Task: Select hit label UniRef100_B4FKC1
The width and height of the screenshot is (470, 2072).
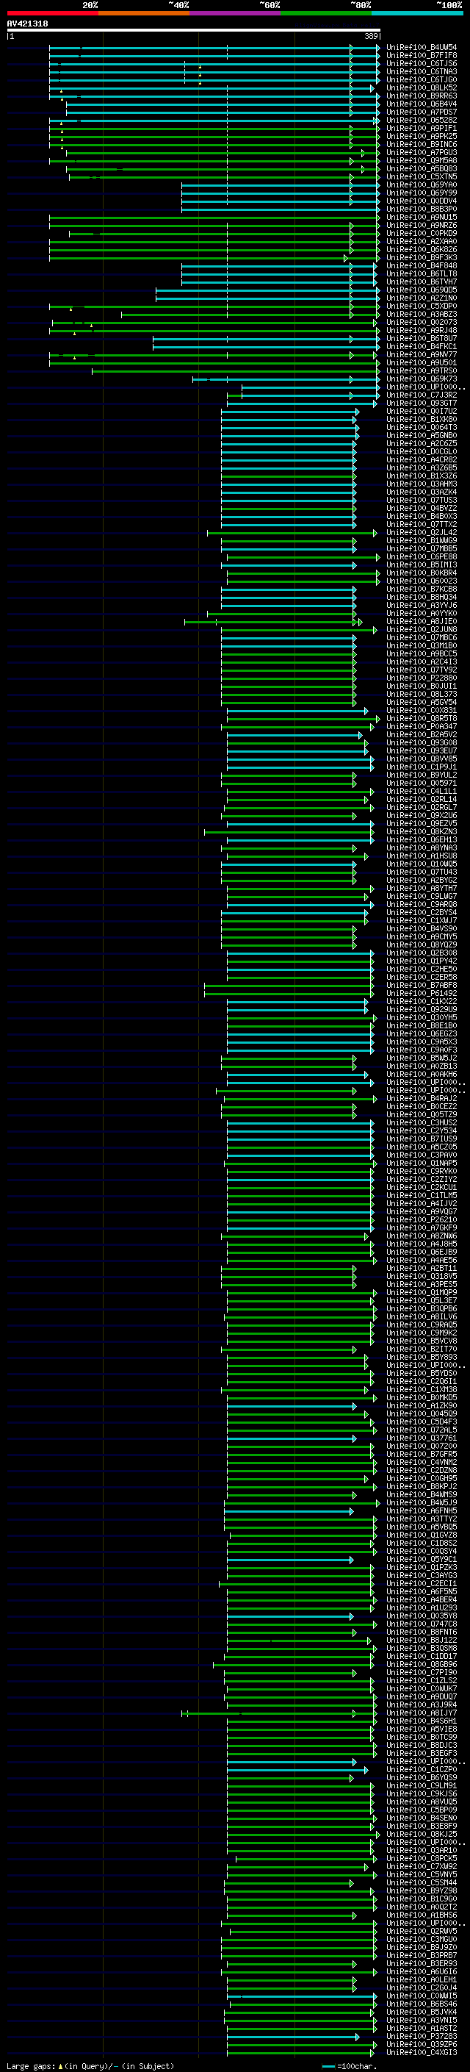Action: 422,347
